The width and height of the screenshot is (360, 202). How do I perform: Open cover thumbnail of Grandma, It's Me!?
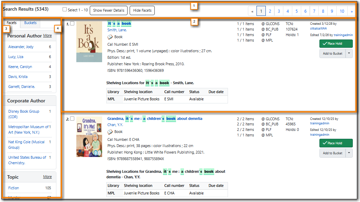coord(89,137)
